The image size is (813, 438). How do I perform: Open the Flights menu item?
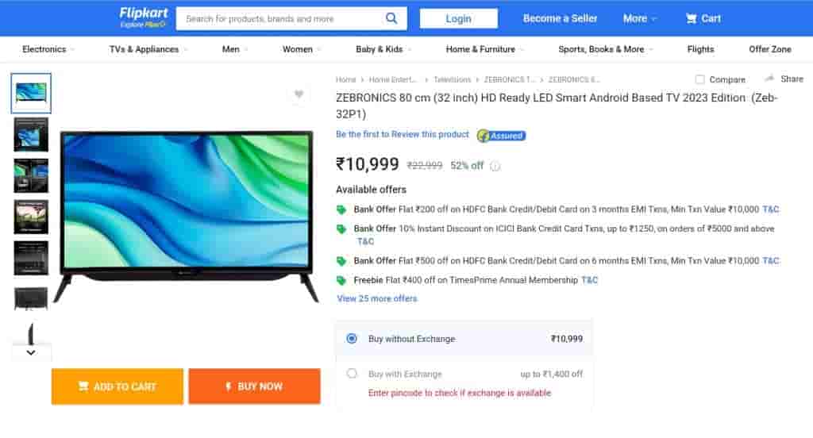(700, 49)
